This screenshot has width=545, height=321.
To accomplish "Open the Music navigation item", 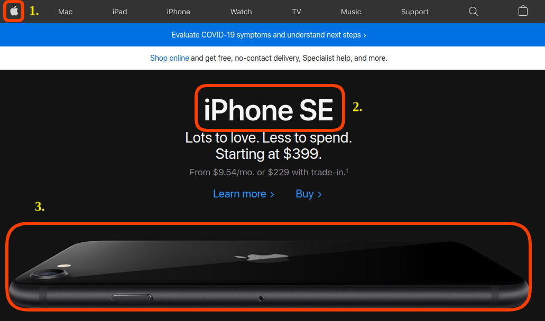I will (350, 12).
